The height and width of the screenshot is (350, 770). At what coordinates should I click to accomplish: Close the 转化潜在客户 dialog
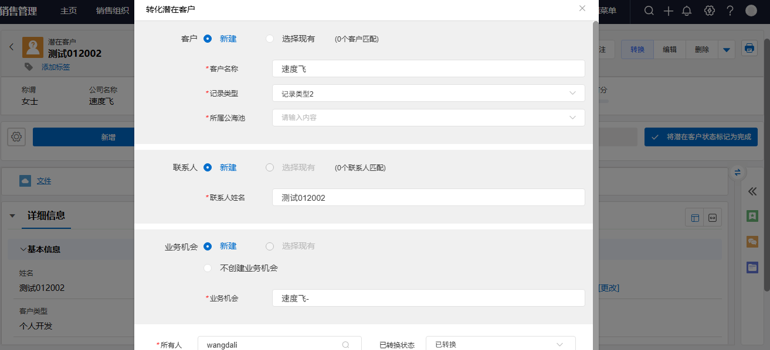[582, 8]
